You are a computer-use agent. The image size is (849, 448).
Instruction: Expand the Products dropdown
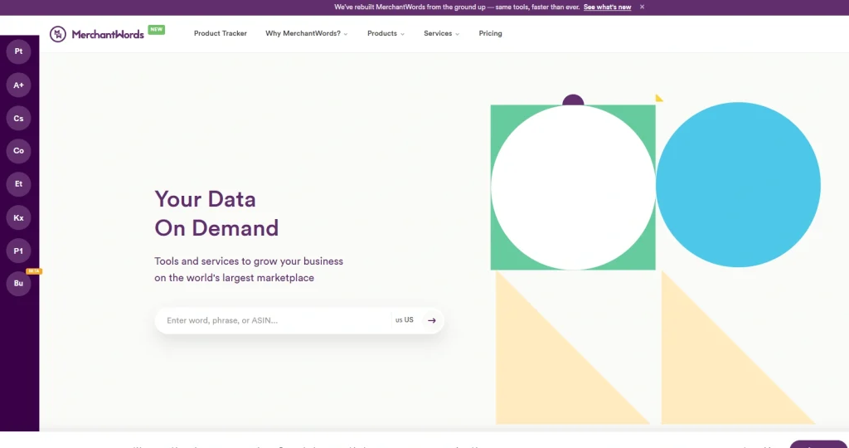(386, 33)
